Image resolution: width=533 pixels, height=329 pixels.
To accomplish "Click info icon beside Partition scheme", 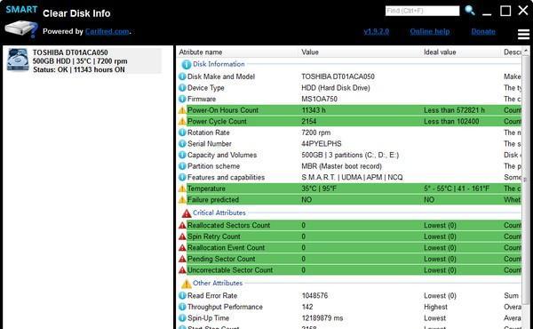I will point(182,166).
